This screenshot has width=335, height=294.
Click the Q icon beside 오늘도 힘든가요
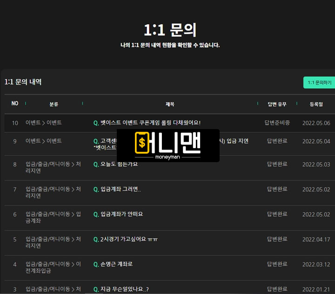pos(96,164)
